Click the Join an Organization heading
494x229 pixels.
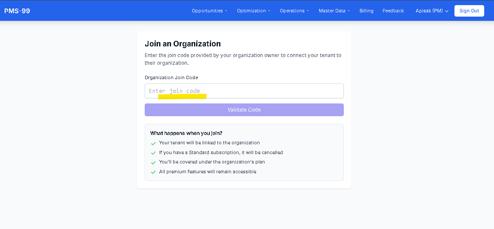tap(183, 44)
